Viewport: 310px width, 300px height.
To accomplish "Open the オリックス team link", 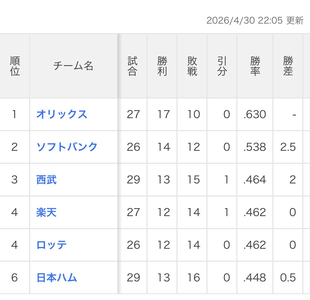I will click(x=62, y=114).
